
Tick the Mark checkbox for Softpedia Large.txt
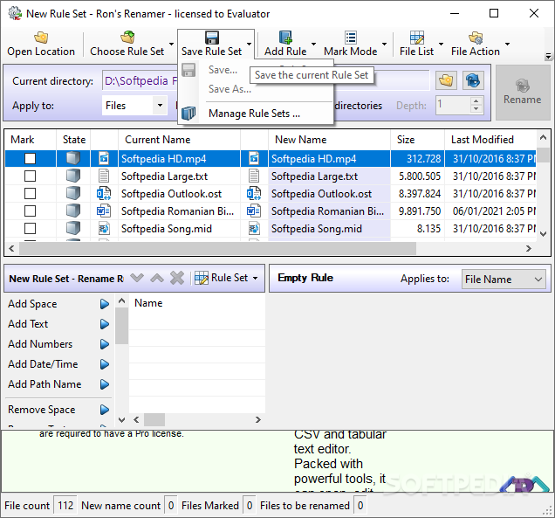click(30, 176)
